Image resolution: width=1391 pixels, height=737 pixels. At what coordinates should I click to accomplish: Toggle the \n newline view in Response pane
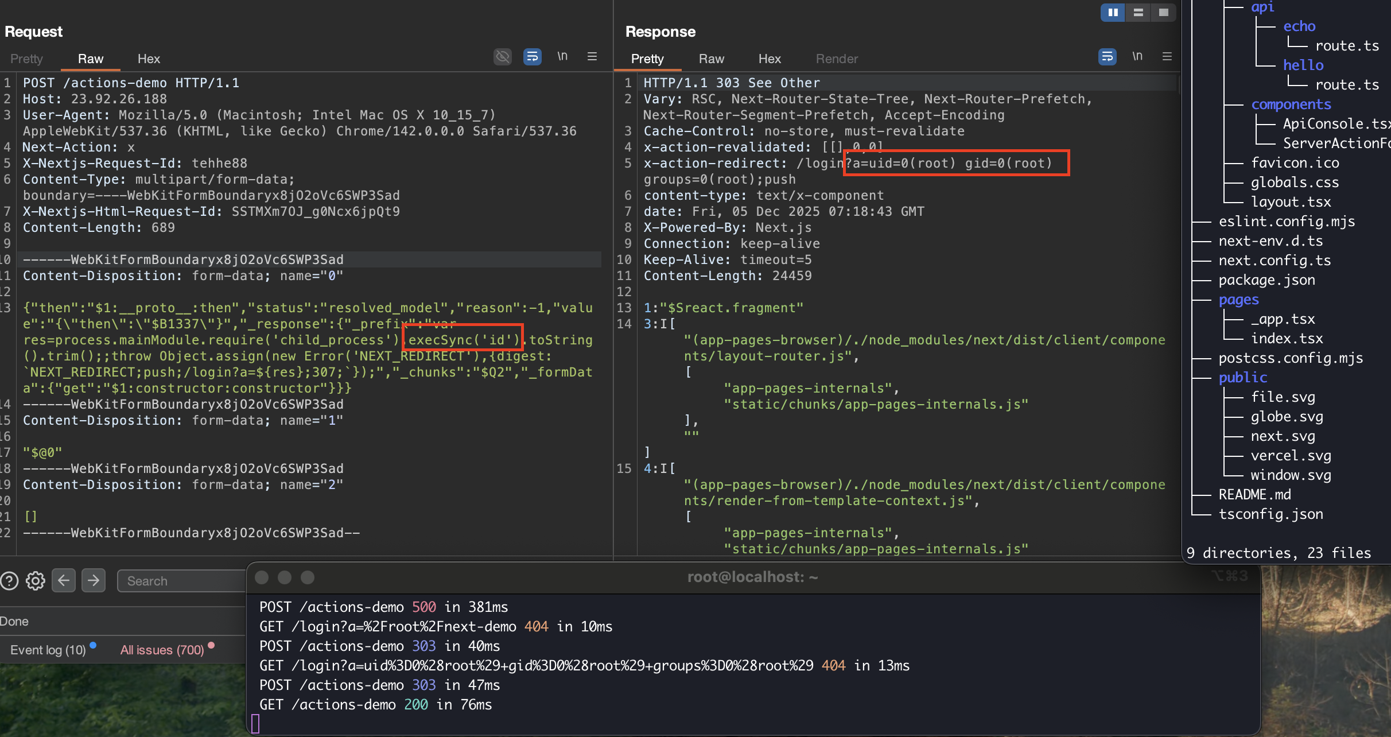[1137, 57]
